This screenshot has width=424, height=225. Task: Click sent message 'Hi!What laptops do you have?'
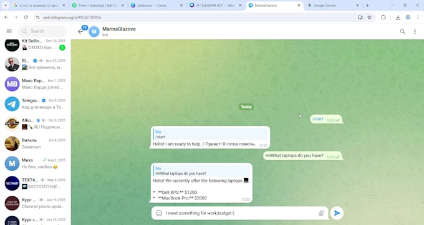point(303,156)
